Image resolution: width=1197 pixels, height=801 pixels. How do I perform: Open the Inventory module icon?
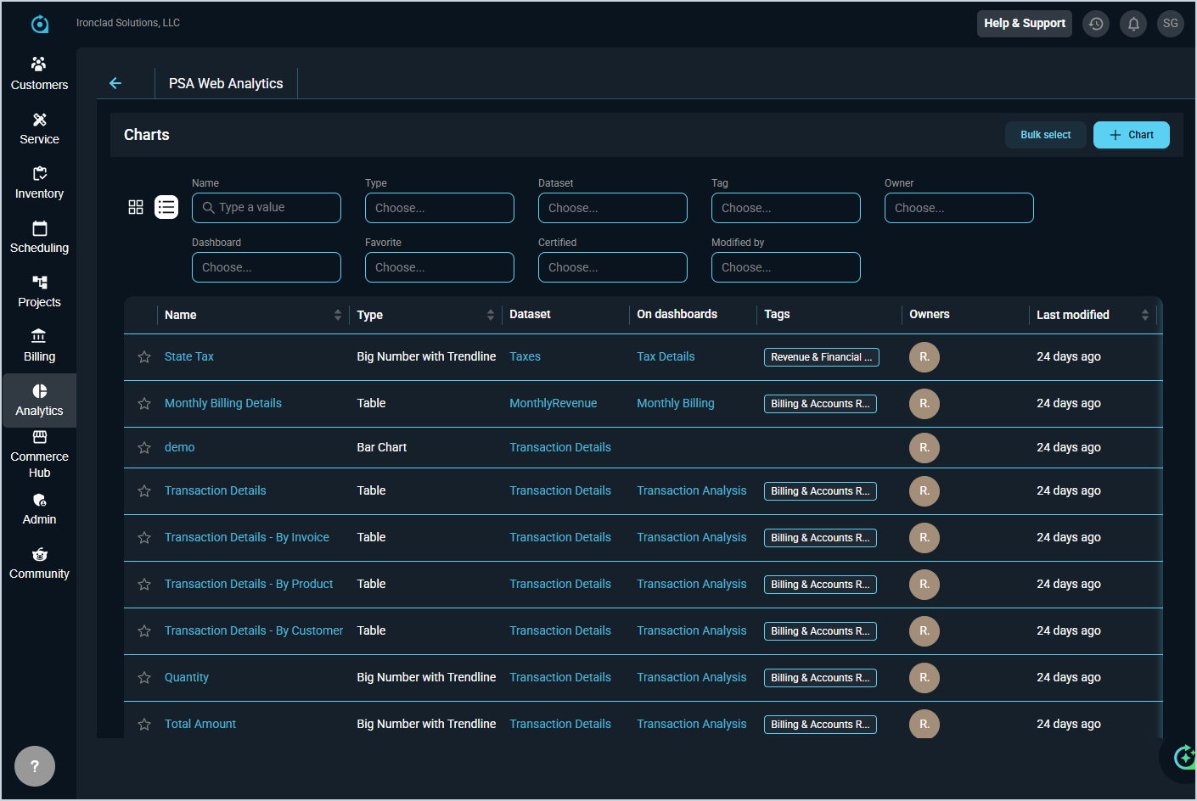(x=39, y=182)
